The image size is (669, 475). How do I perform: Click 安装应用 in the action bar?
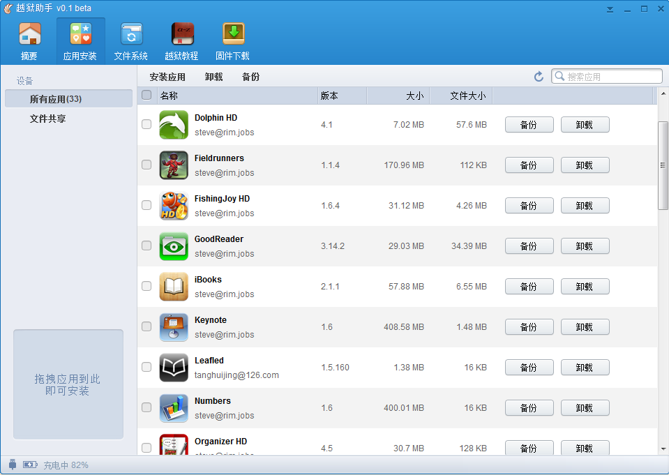(167, 77)
